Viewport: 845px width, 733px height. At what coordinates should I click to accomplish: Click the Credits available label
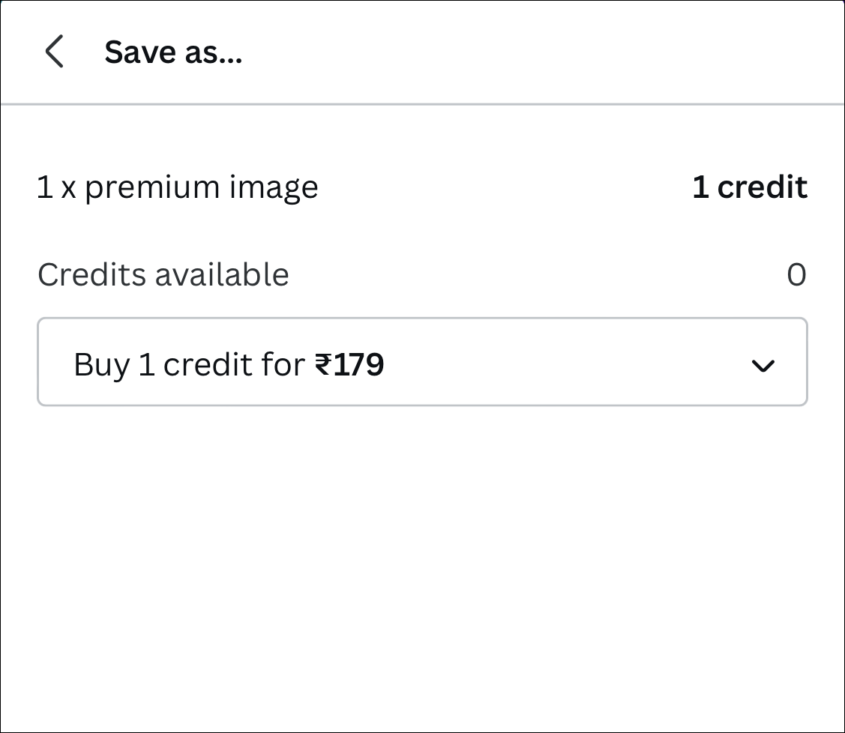tap(163, 275)
